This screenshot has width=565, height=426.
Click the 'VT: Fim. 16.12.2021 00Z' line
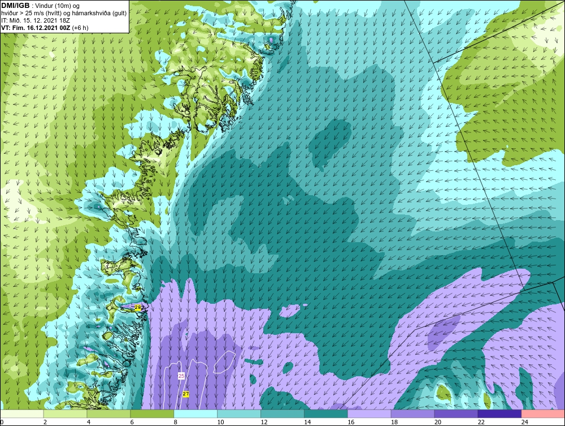36,28
